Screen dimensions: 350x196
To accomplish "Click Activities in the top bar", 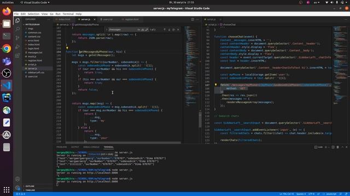I will pyautogui.click(x=8, y=2).
